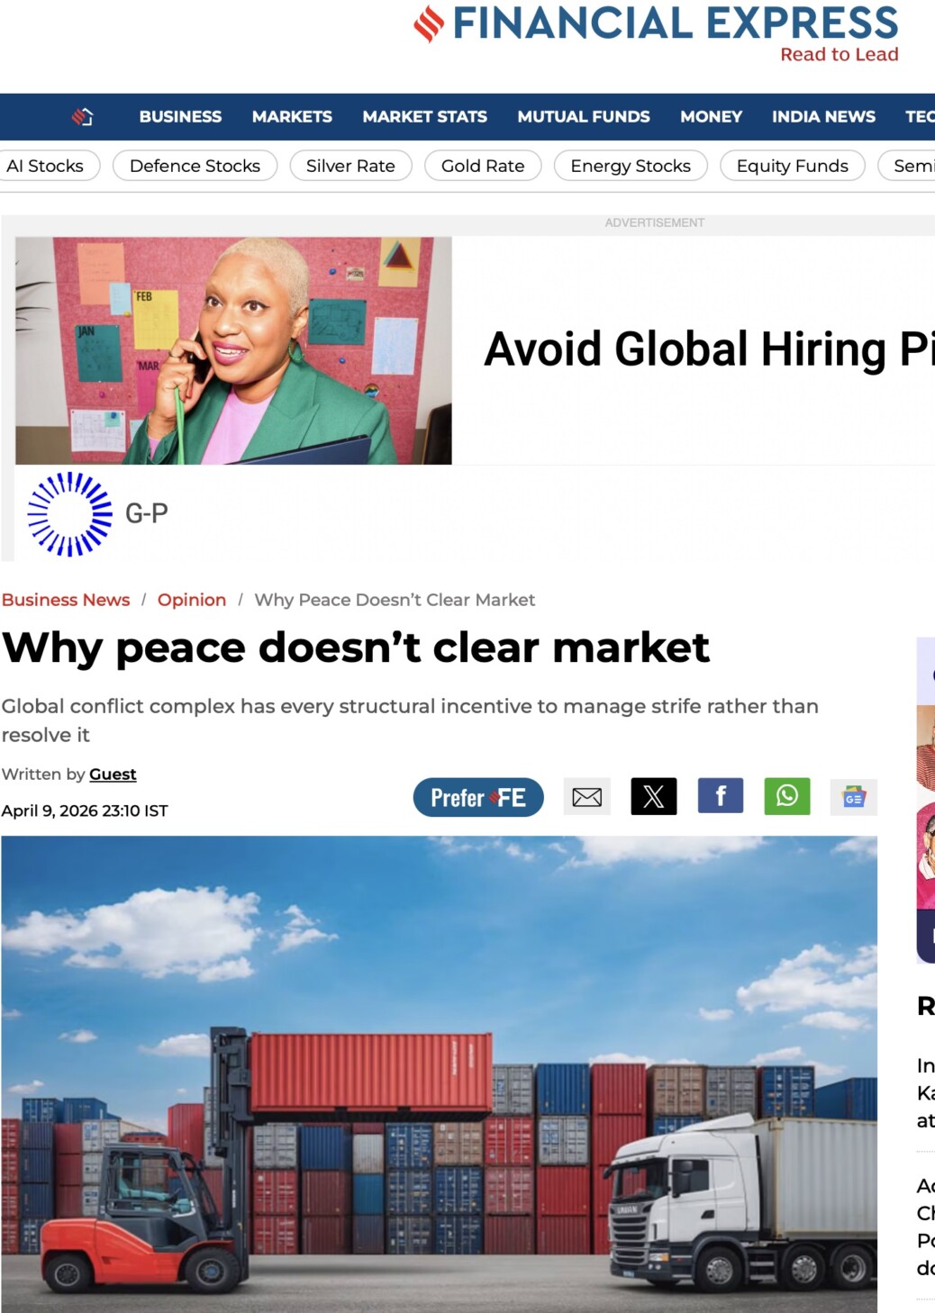Click the Financial Express home icon

click(x=83, y=117)
